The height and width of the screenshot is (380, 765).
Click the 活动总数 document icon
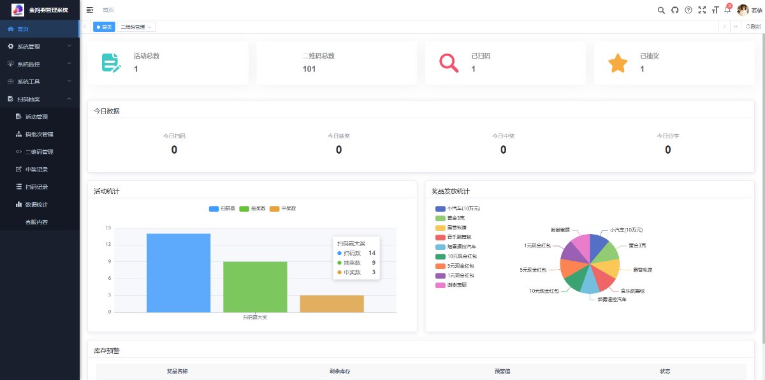[x=111, y=63]
